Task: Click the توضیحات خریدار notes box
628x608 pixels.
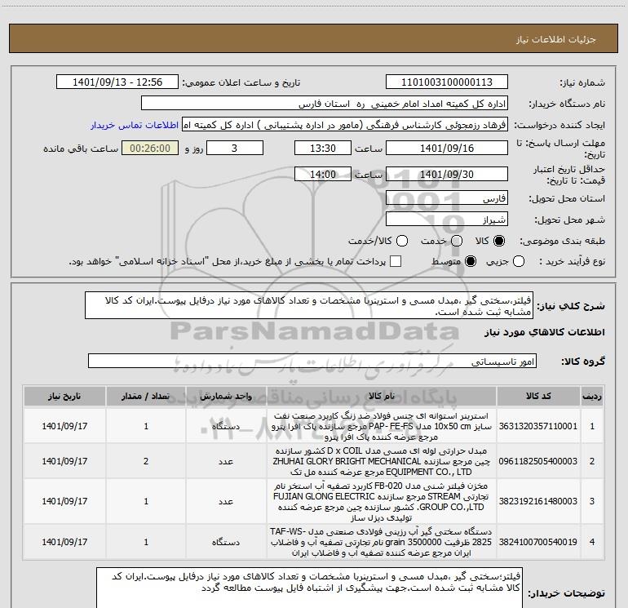Action: point(309,587)
